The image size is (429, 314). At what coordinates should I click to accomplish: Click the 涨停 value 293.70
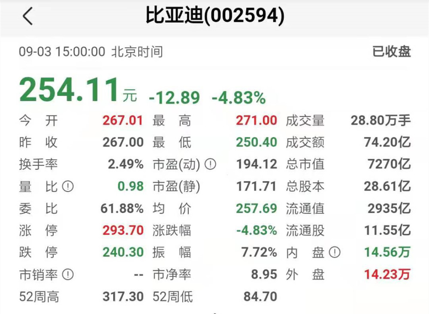(123, 230)
